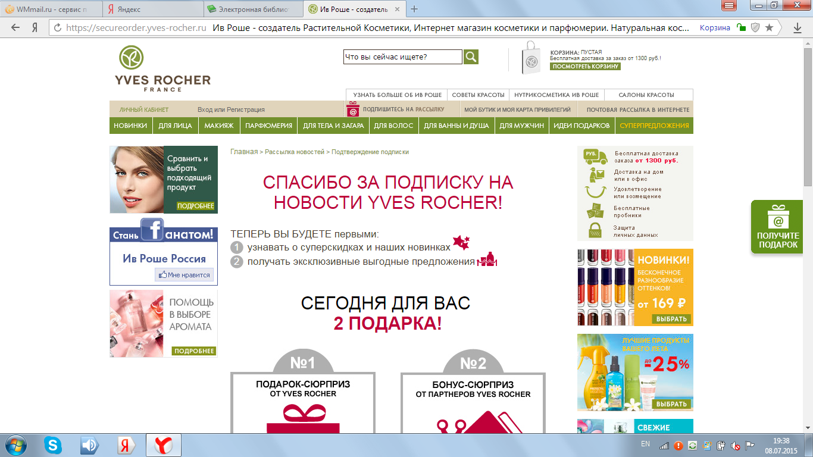Click the network signal tray icon
Viewport: 813px width, 457px height.
[x=664, y=445]
